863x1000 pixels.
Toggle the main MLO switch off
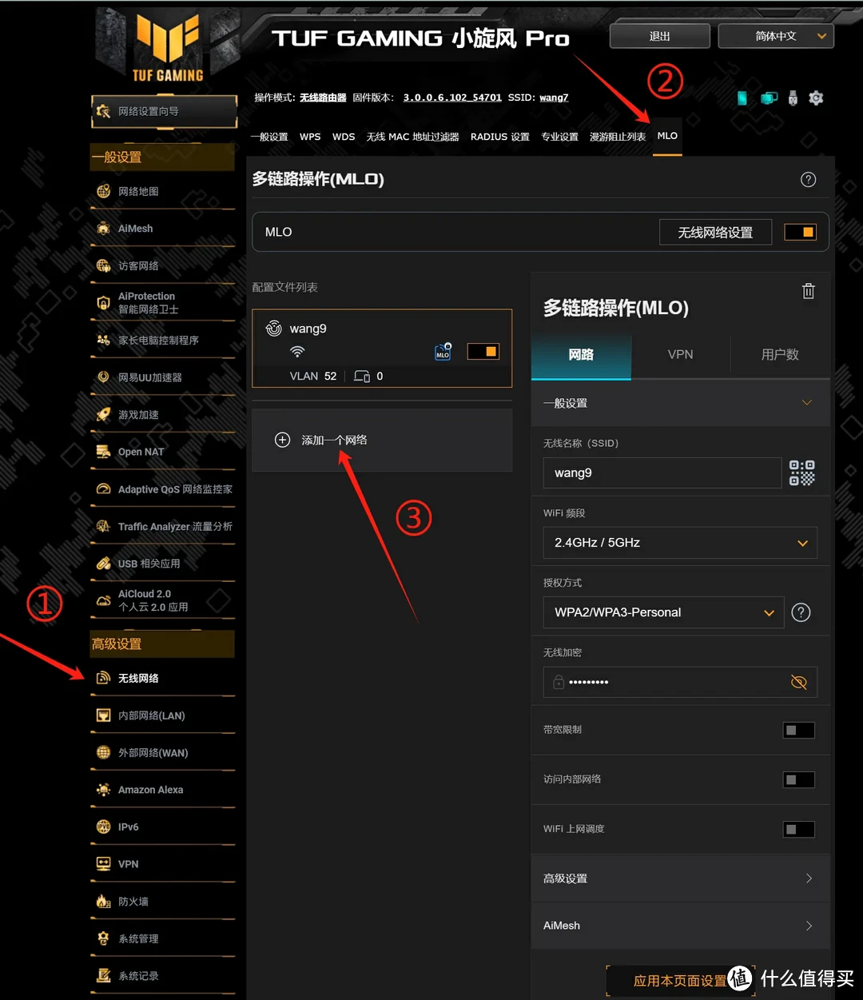800,233
